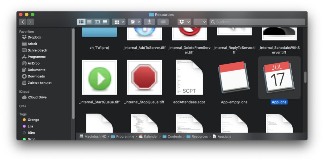Viewport: 324px width, 162px height.
Task: Go to Kalender in path bar
Action: click(x=148, y=137)
